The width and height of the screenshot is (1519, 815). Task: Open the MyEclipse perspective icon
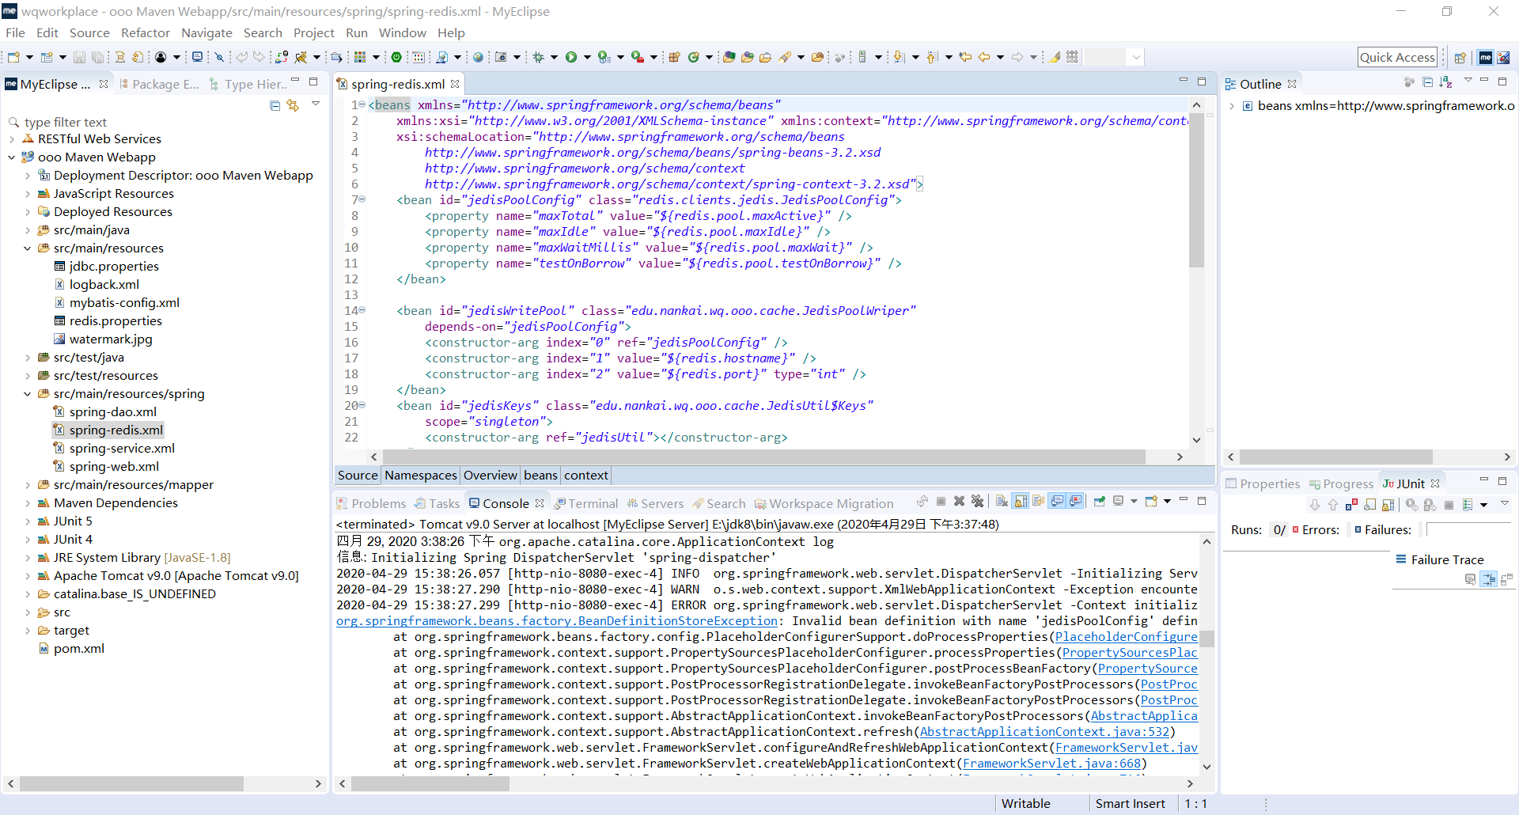[1486, 57]
